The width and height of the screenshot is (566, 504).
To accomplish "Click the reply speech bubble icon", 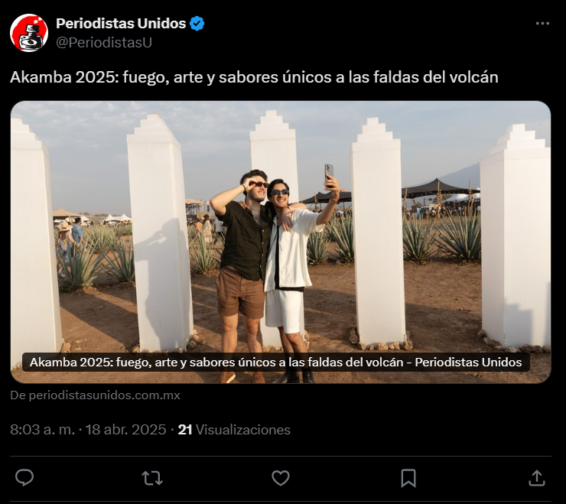I will (x=24, y=478).
